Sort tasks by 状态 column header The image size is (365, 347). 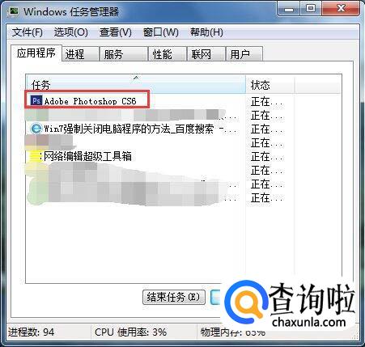click(270, 85)
